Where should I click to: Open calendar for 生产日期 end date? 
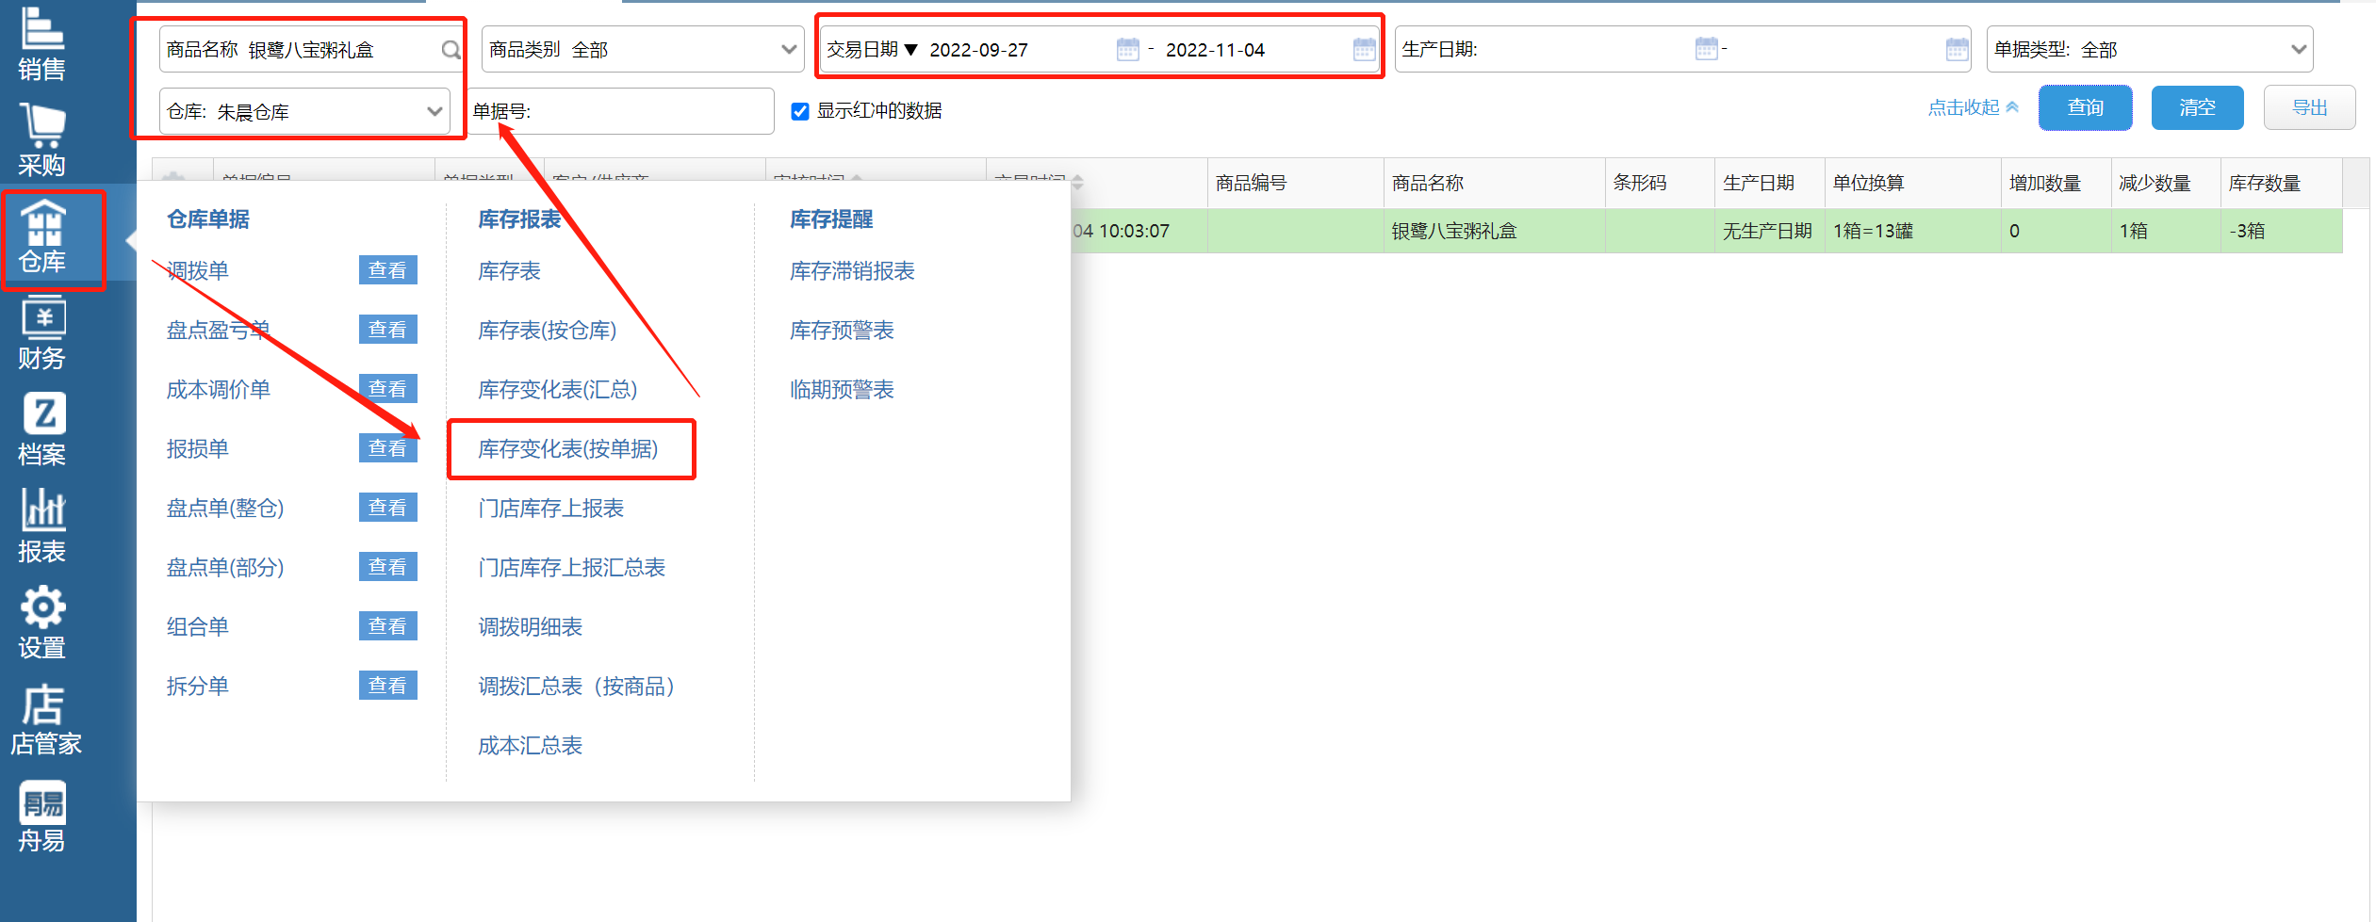(x=1957, y=49)
